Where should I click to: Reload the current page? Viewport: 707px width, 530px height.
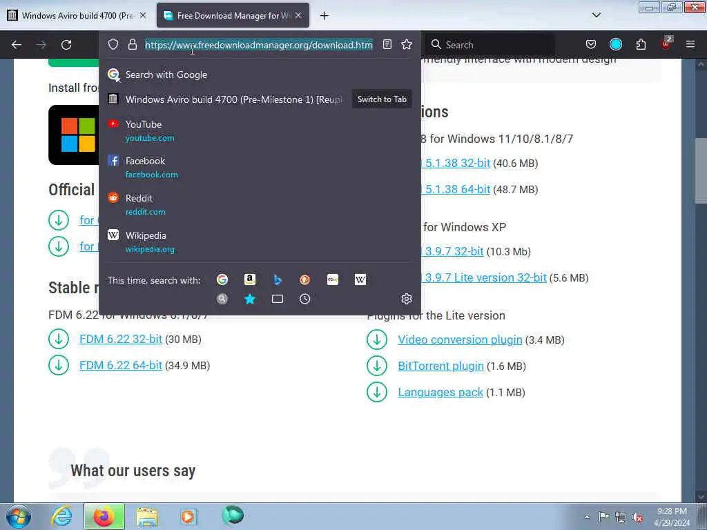(x=66, y=45)
